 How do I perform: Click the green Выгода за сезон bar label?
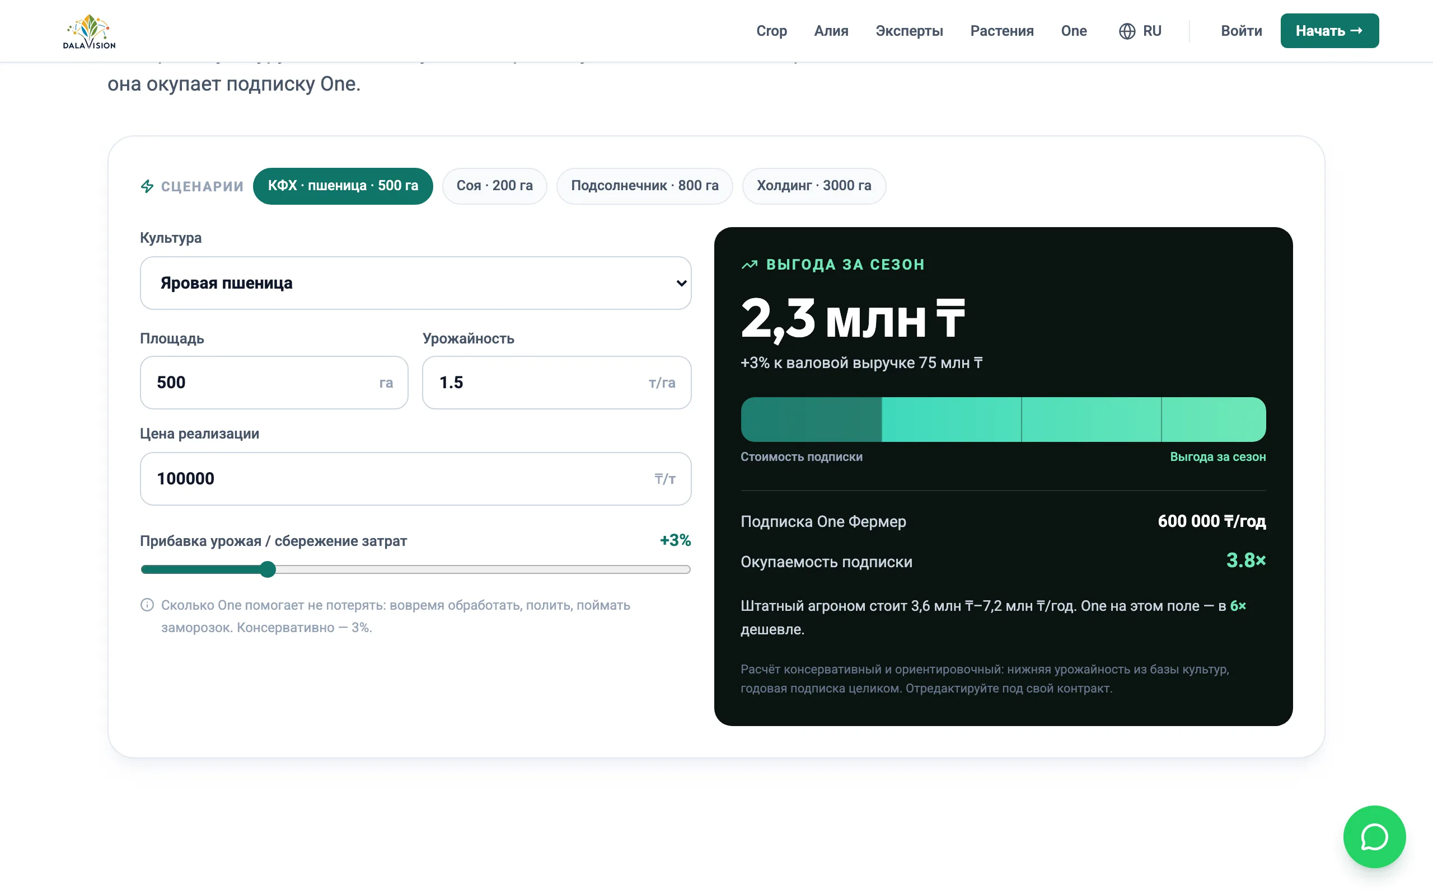pyautogui.click(x=1217, y=457)
